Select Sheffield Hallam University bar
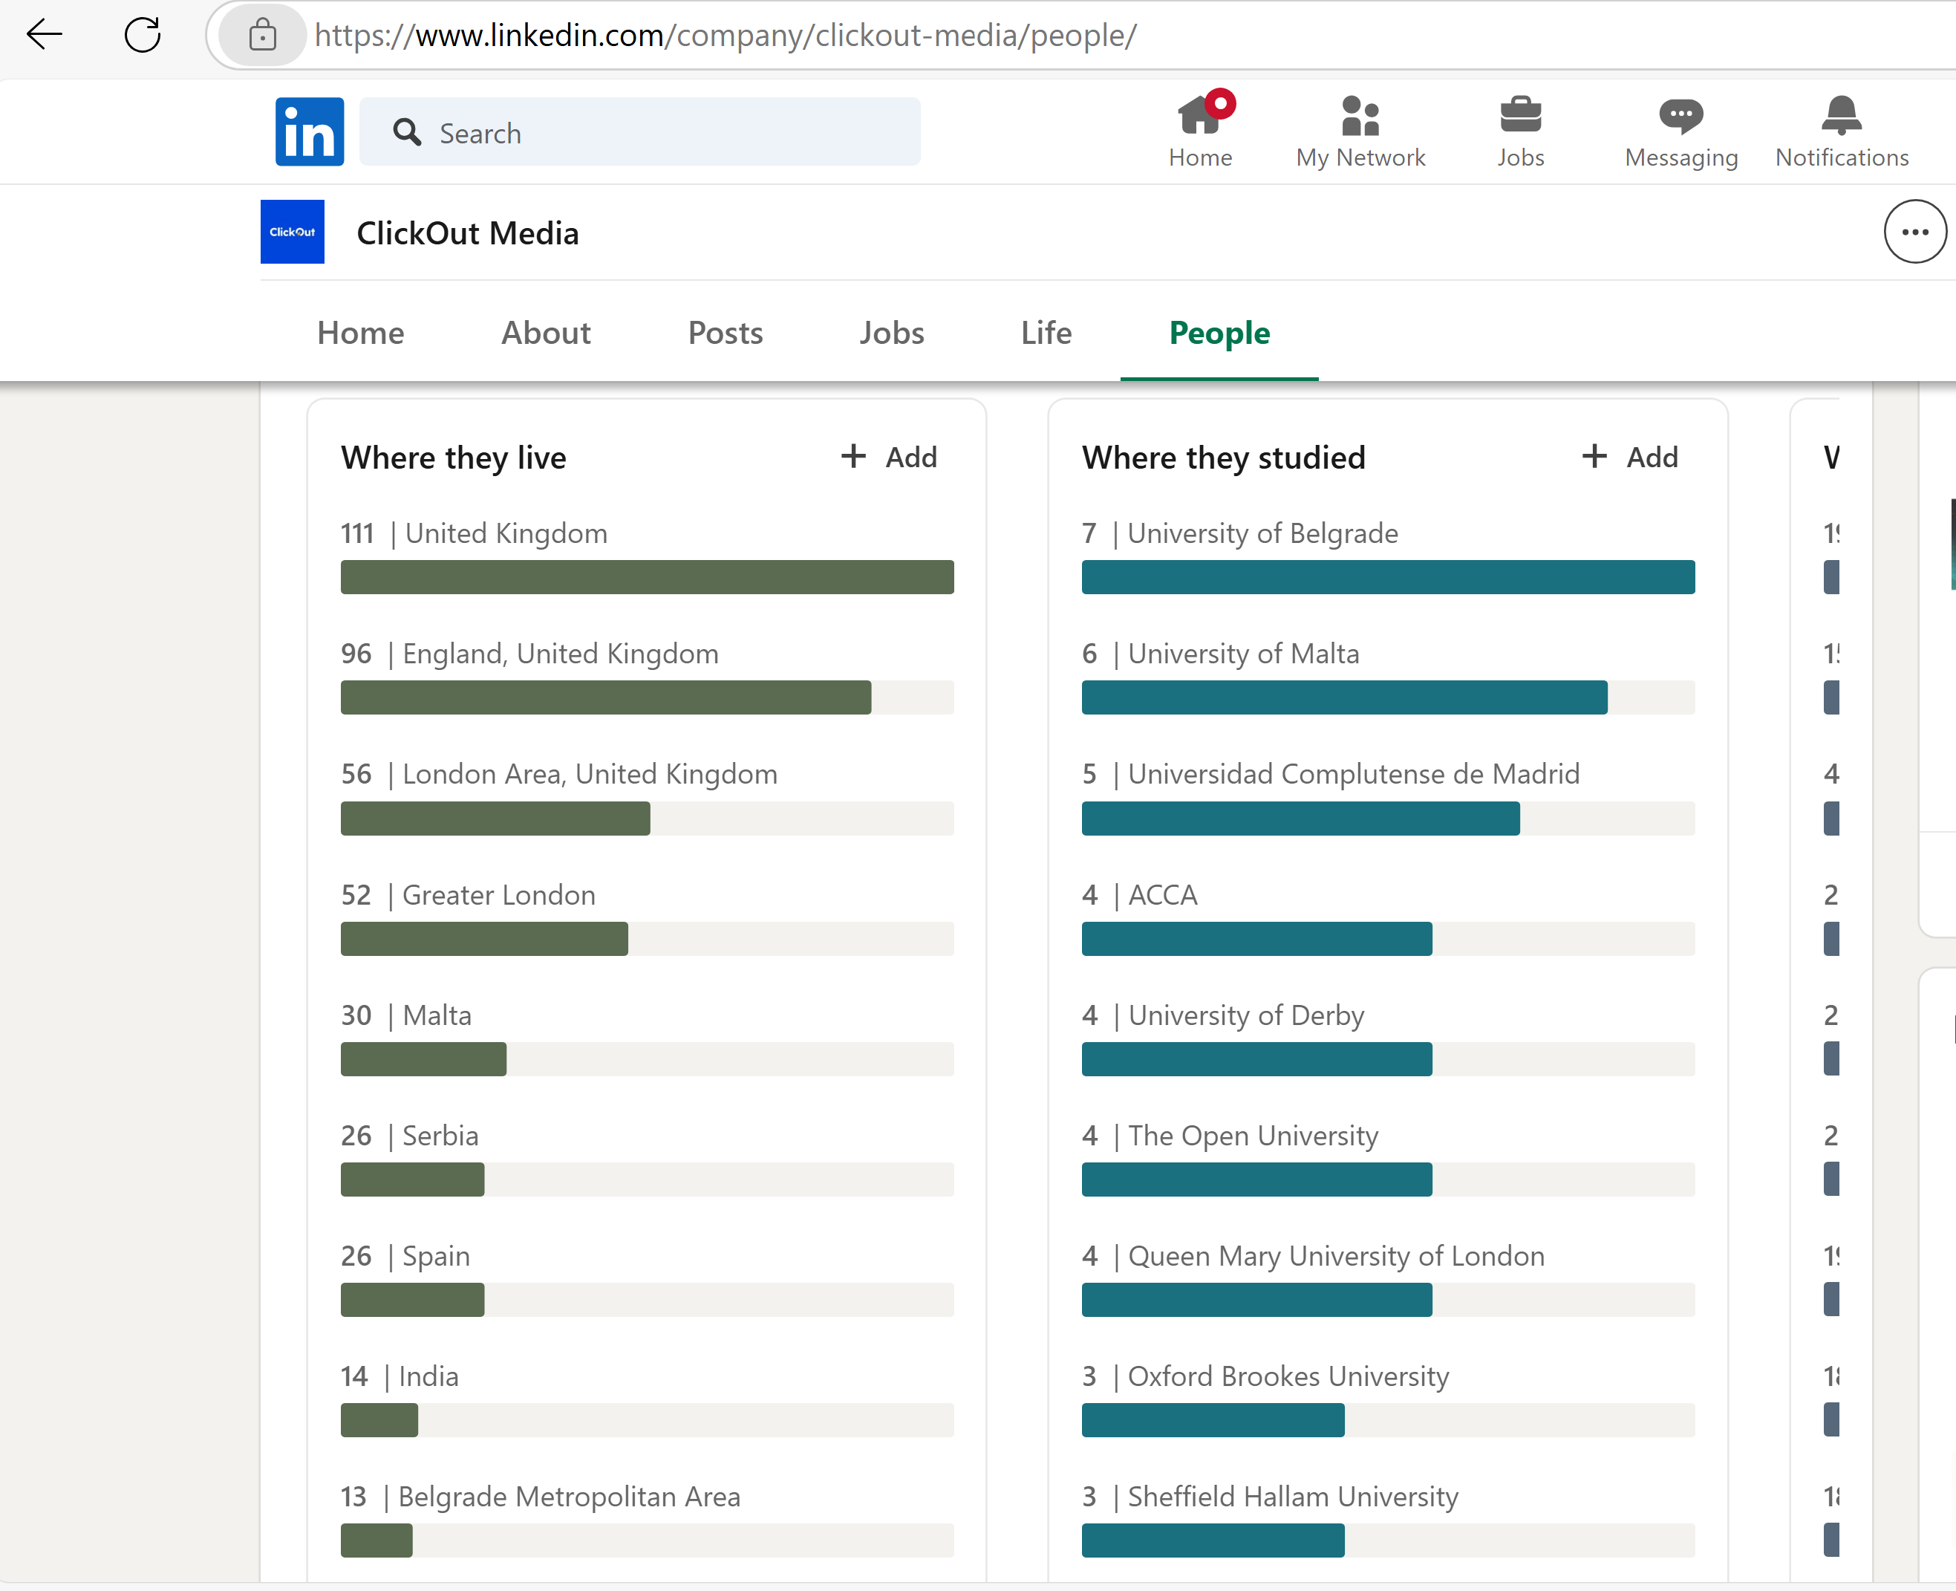The width and height of the screenshot is (1956, 1591). (x=1388, y=1540)
